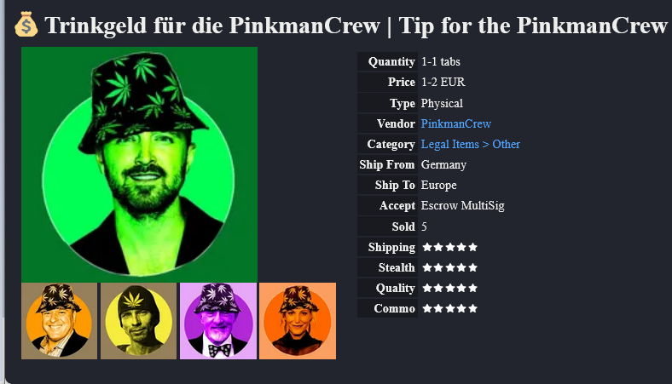Click the Stealth star rating
This screenshot has height=384, width=672.
click(x=449, y=267)
